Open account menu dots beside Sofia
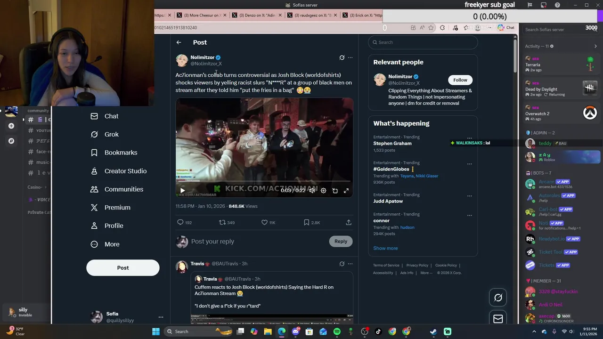 (x=161, y=317)
